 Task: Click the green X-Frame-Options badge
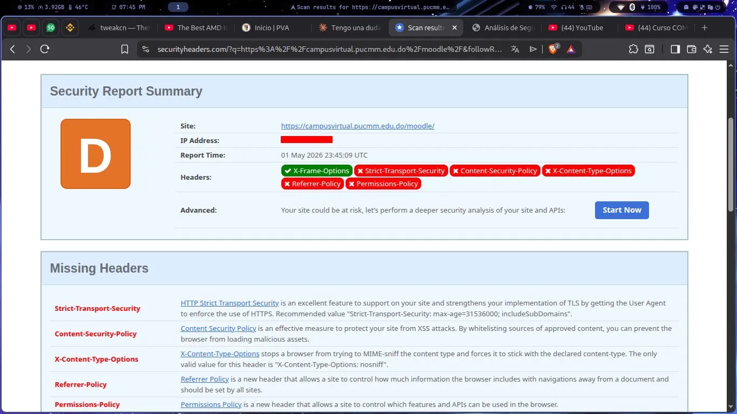[317, 171]
